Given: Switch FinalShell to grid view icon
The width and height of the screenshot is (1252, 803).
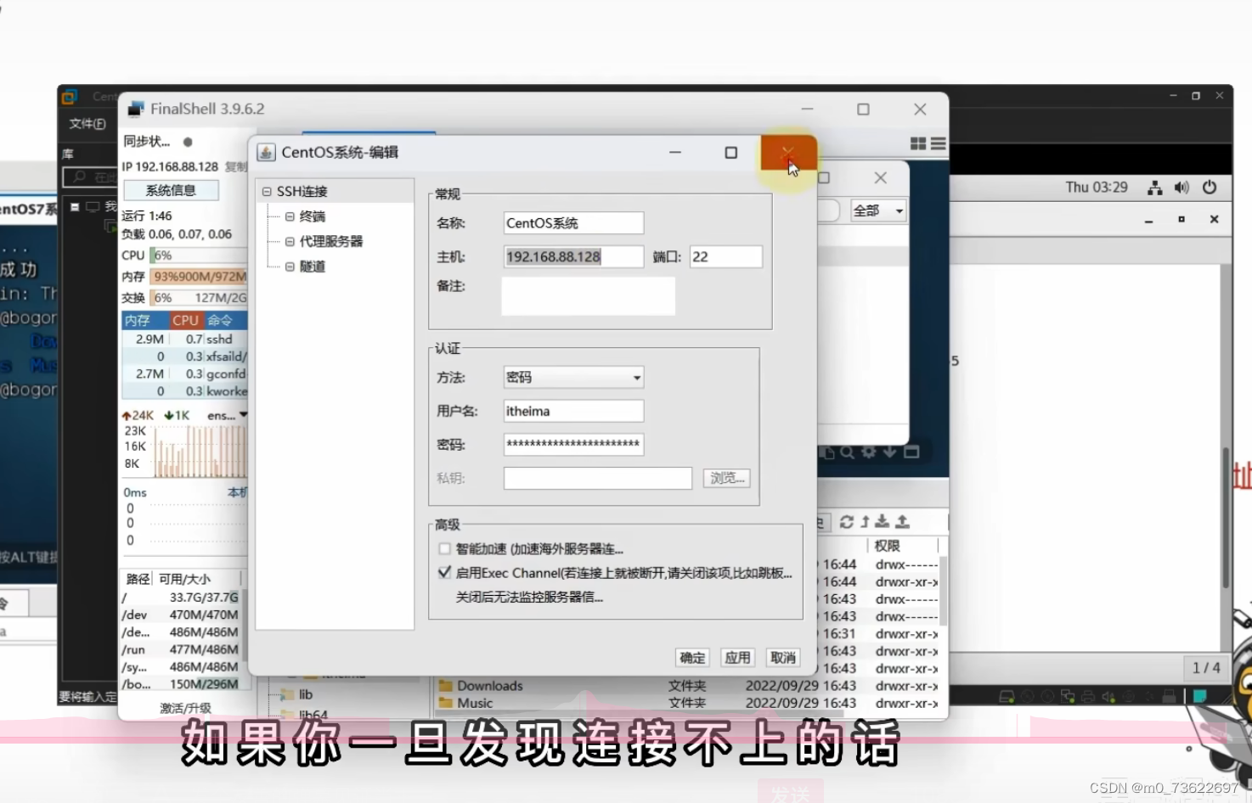Looking at the screenshot, I should [x=918, y=144].
